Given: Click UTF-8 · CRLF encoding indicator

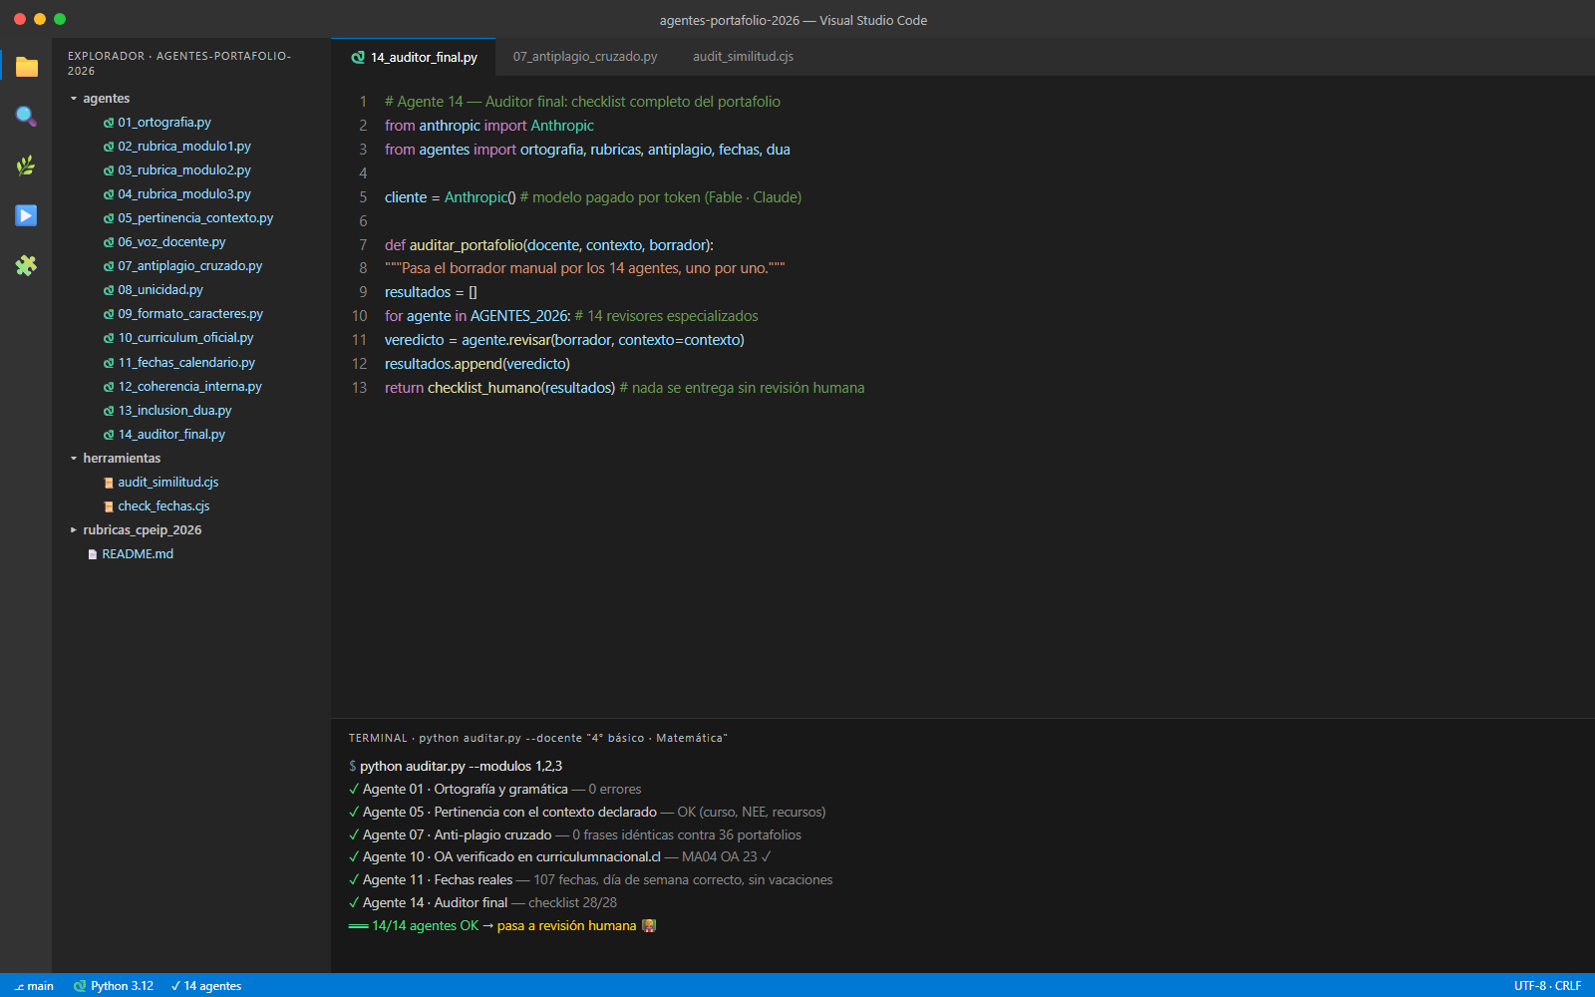Looking at the screenshot, I should [1547, 986].
